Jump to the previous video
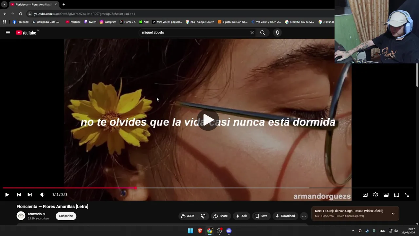The width and height of the screenshot is (419, 236). (19, 195)
